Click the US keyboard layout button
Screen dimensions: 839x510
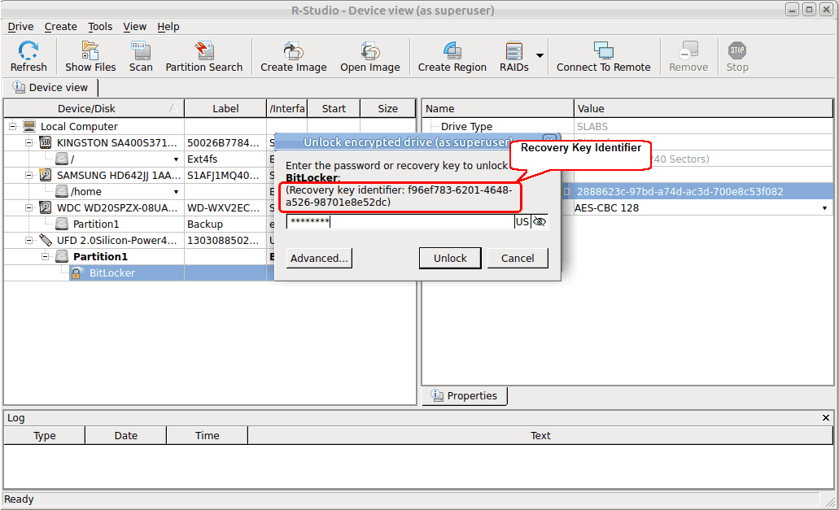[522, 222]
